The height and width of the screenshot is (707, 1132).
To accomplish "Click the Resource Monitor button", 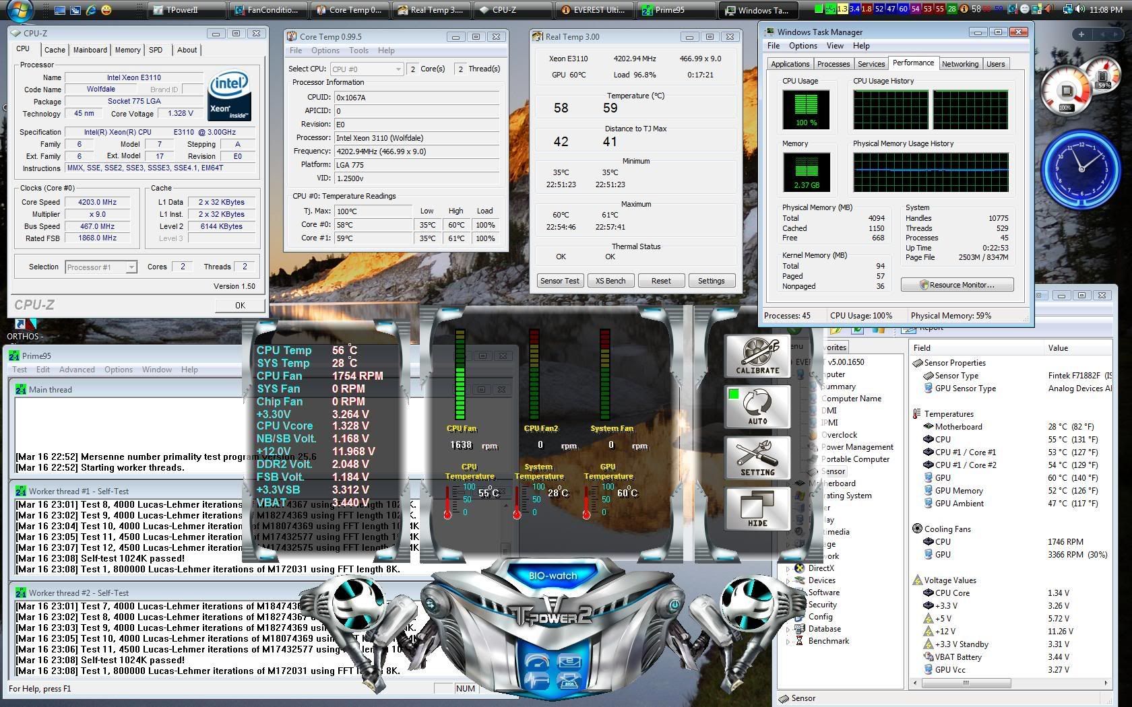I will click(957, 285).
